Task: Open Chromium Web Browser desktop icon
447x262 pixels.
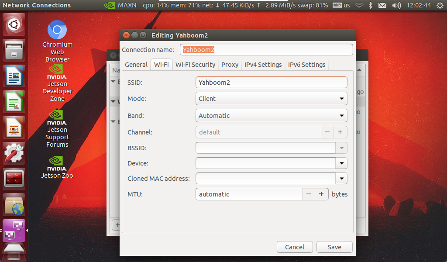Action: click(57, 31)
